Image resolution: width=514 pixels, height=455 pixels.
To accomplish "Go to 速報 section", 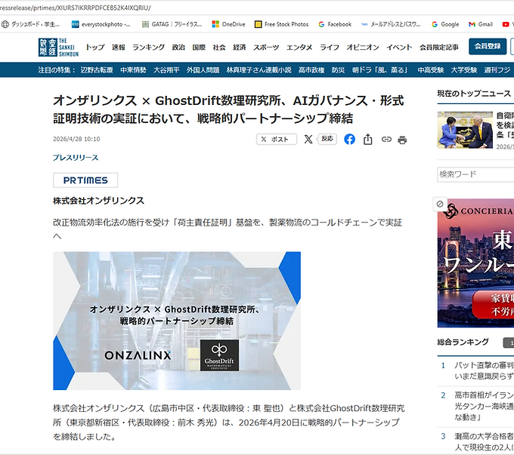I will 119,48.
